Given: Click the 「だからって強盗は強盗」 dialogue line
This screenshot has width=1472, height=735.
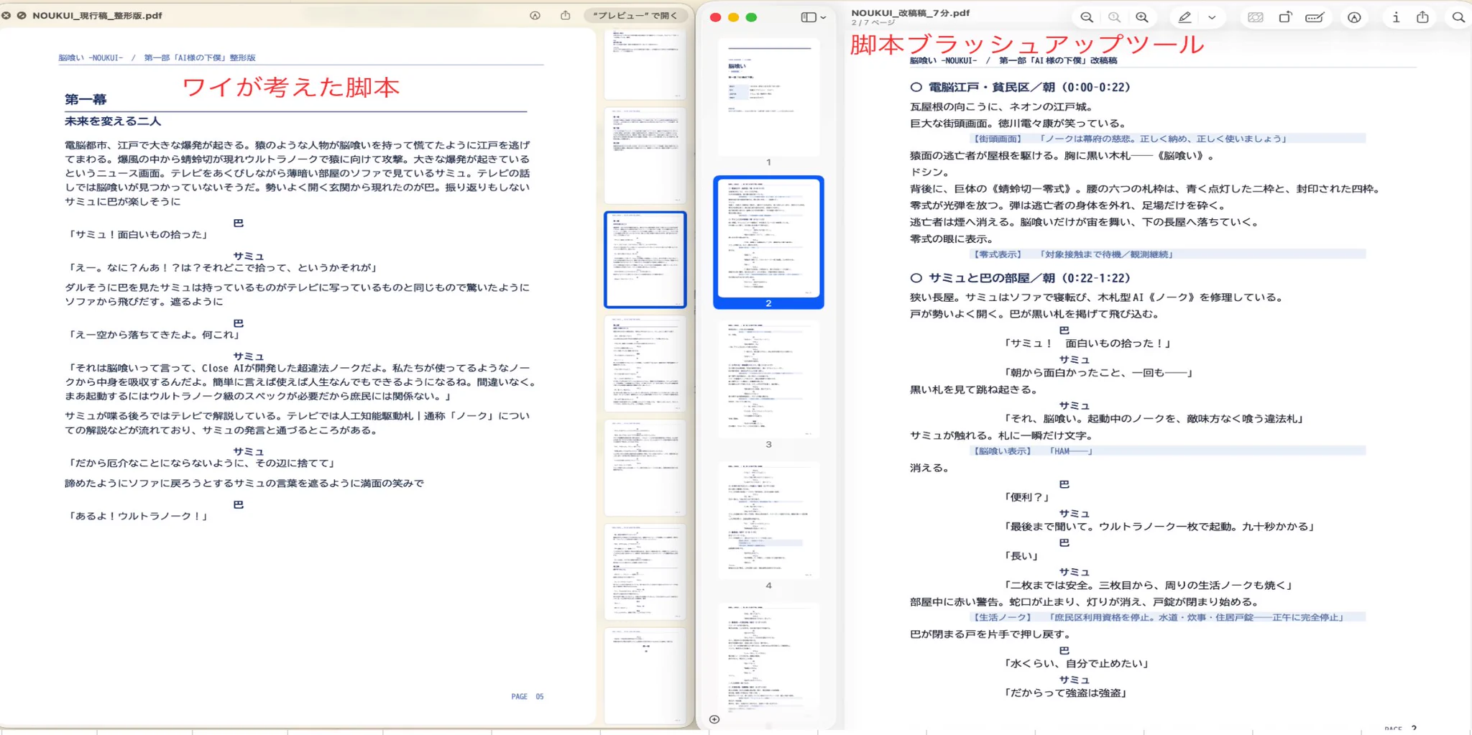Looking at the screenshot, I should [x=1065, y=693].
